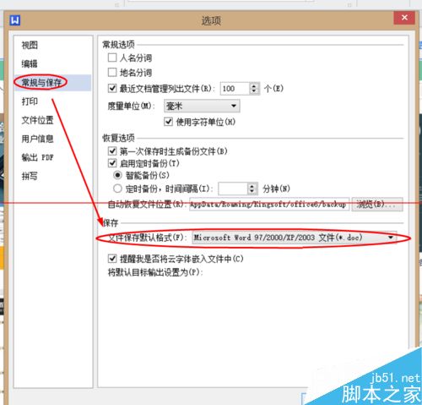
Task: Open the 文件保存默认格式 dropdown
Action: click(x=295, y=238)
